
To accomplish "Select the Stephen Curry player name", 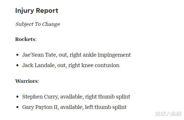I will [40, 97].
